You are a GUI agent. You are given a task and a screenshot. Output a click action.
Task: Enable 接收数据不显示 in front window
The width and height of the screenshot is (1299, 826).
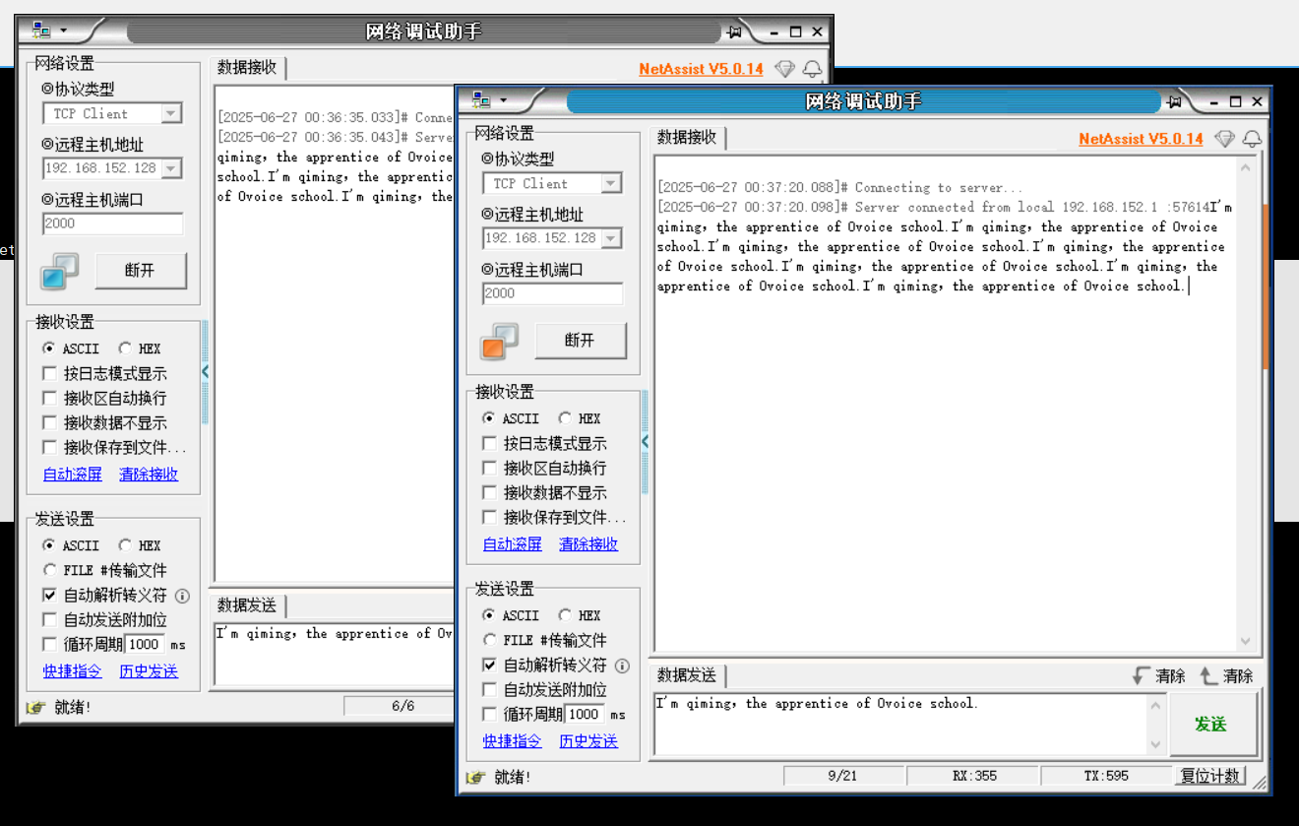point(489,492)
